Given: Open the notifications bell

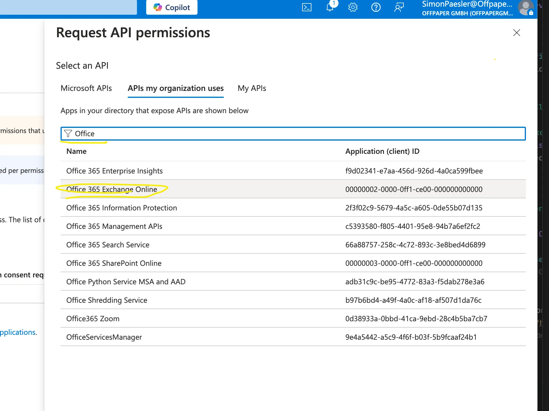Looking at the screenshot, I should pyautogui.click(x=330, y=7).
